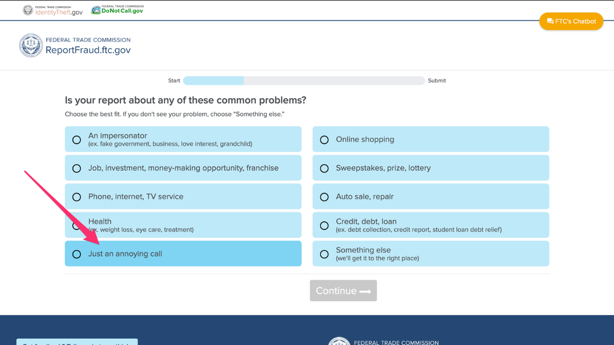
Task: Open FTC's Chatbot
Action: (572, 21)
